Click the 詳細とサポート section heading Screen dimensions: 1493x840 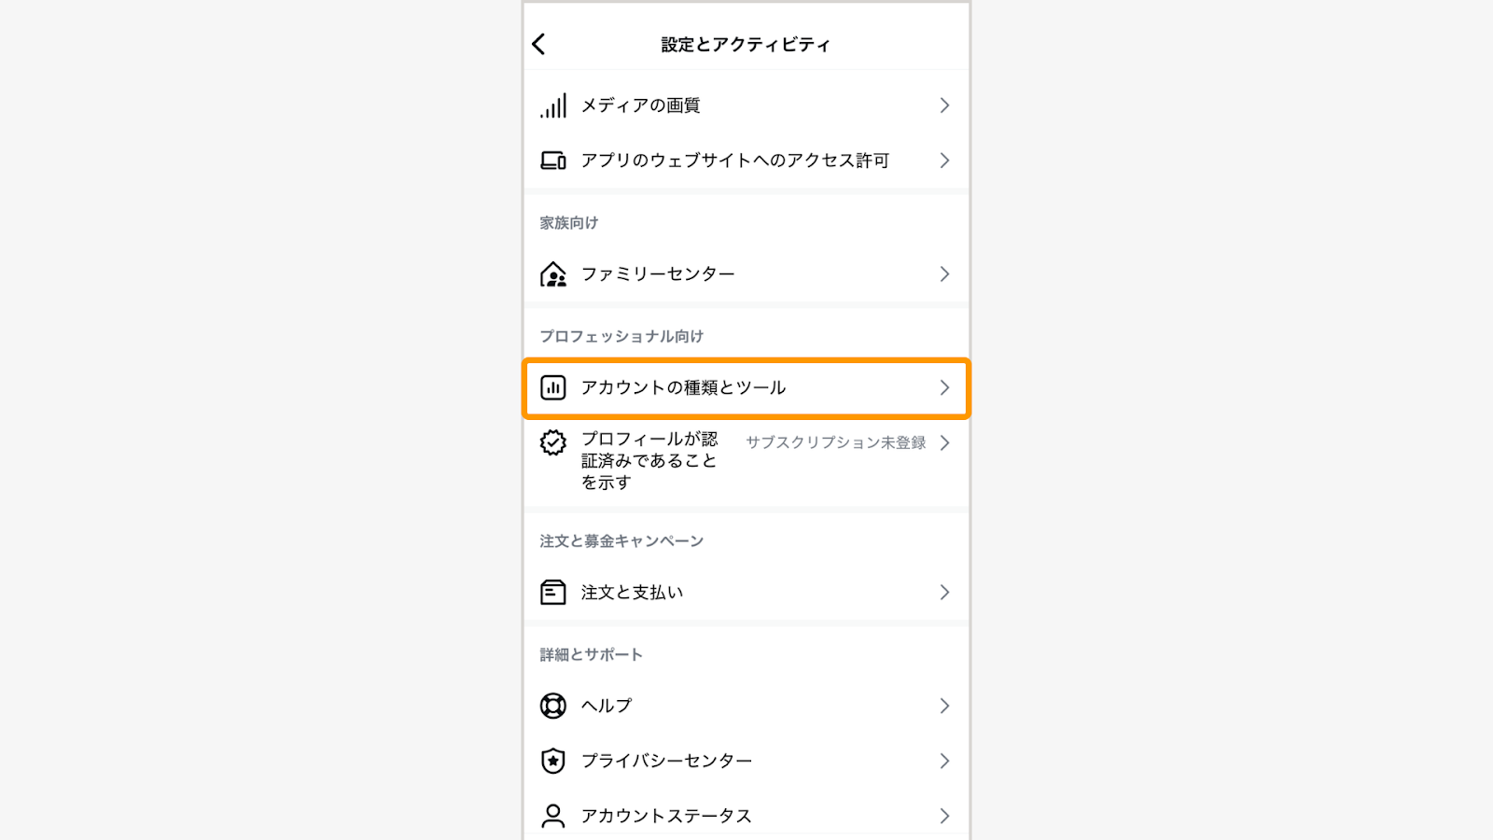tap(592, 655)
